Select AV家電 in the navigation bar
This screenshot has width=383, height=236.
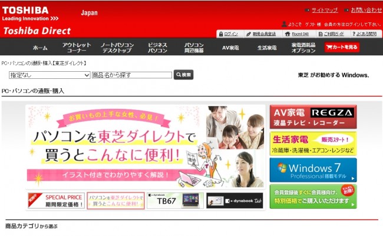tap(230, 48)
